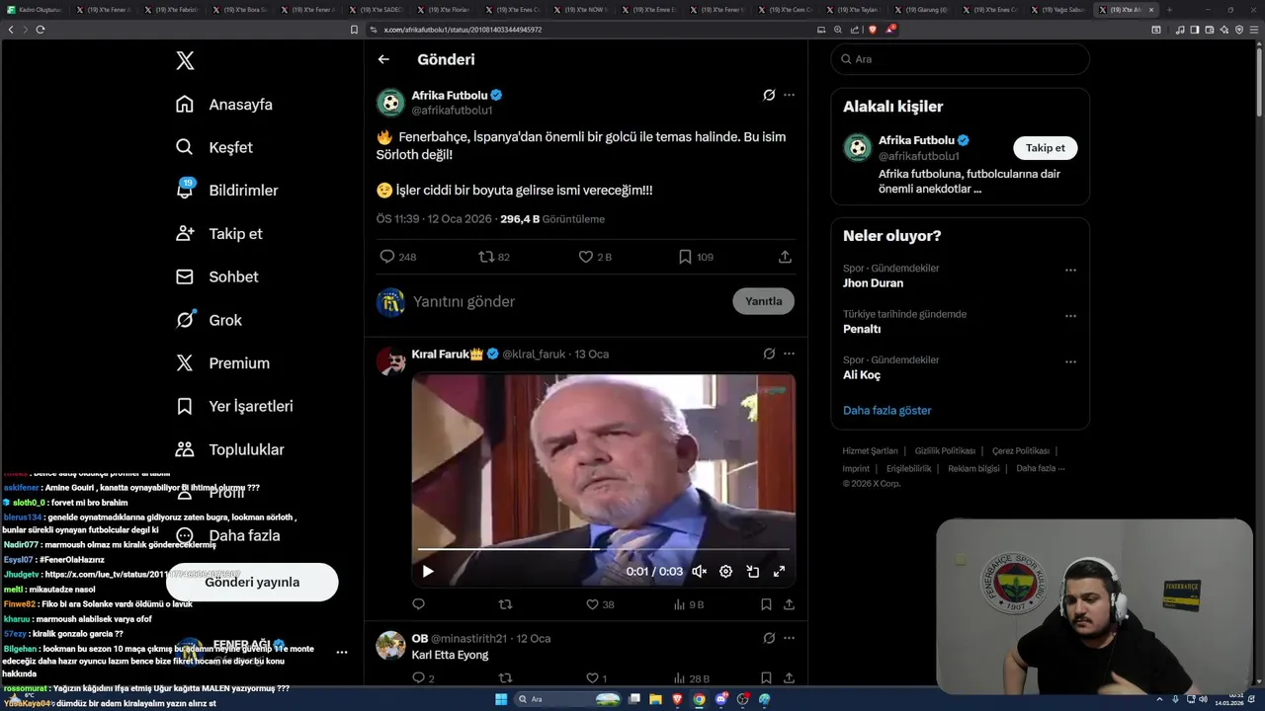Bookmark Kıral Faruk's video reply
1265x711 pixels.
[766, 604]
